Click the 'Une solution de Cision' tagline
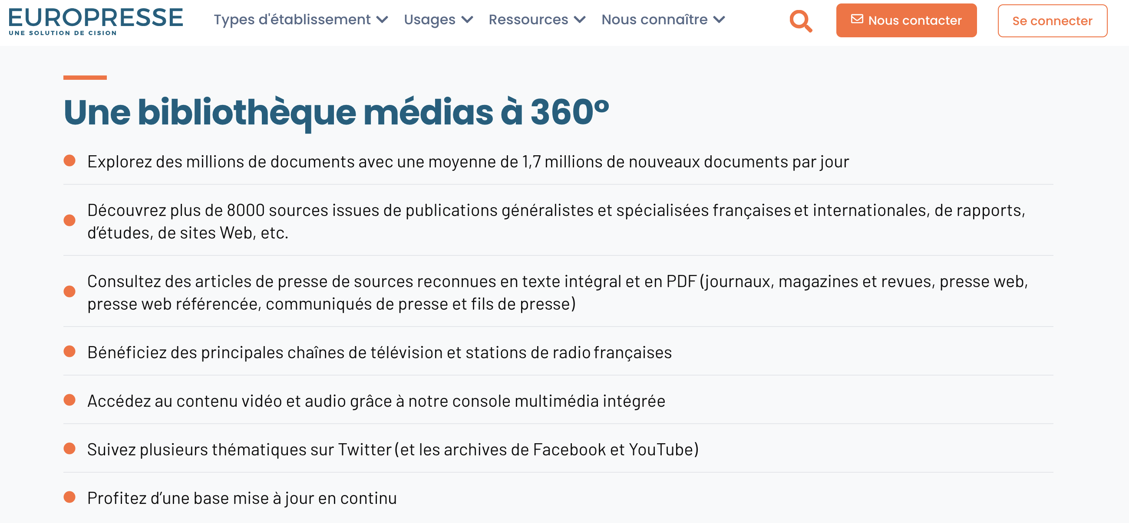Image resolution: width=1129 pixels, height=523 pixels. pos(63,33)
